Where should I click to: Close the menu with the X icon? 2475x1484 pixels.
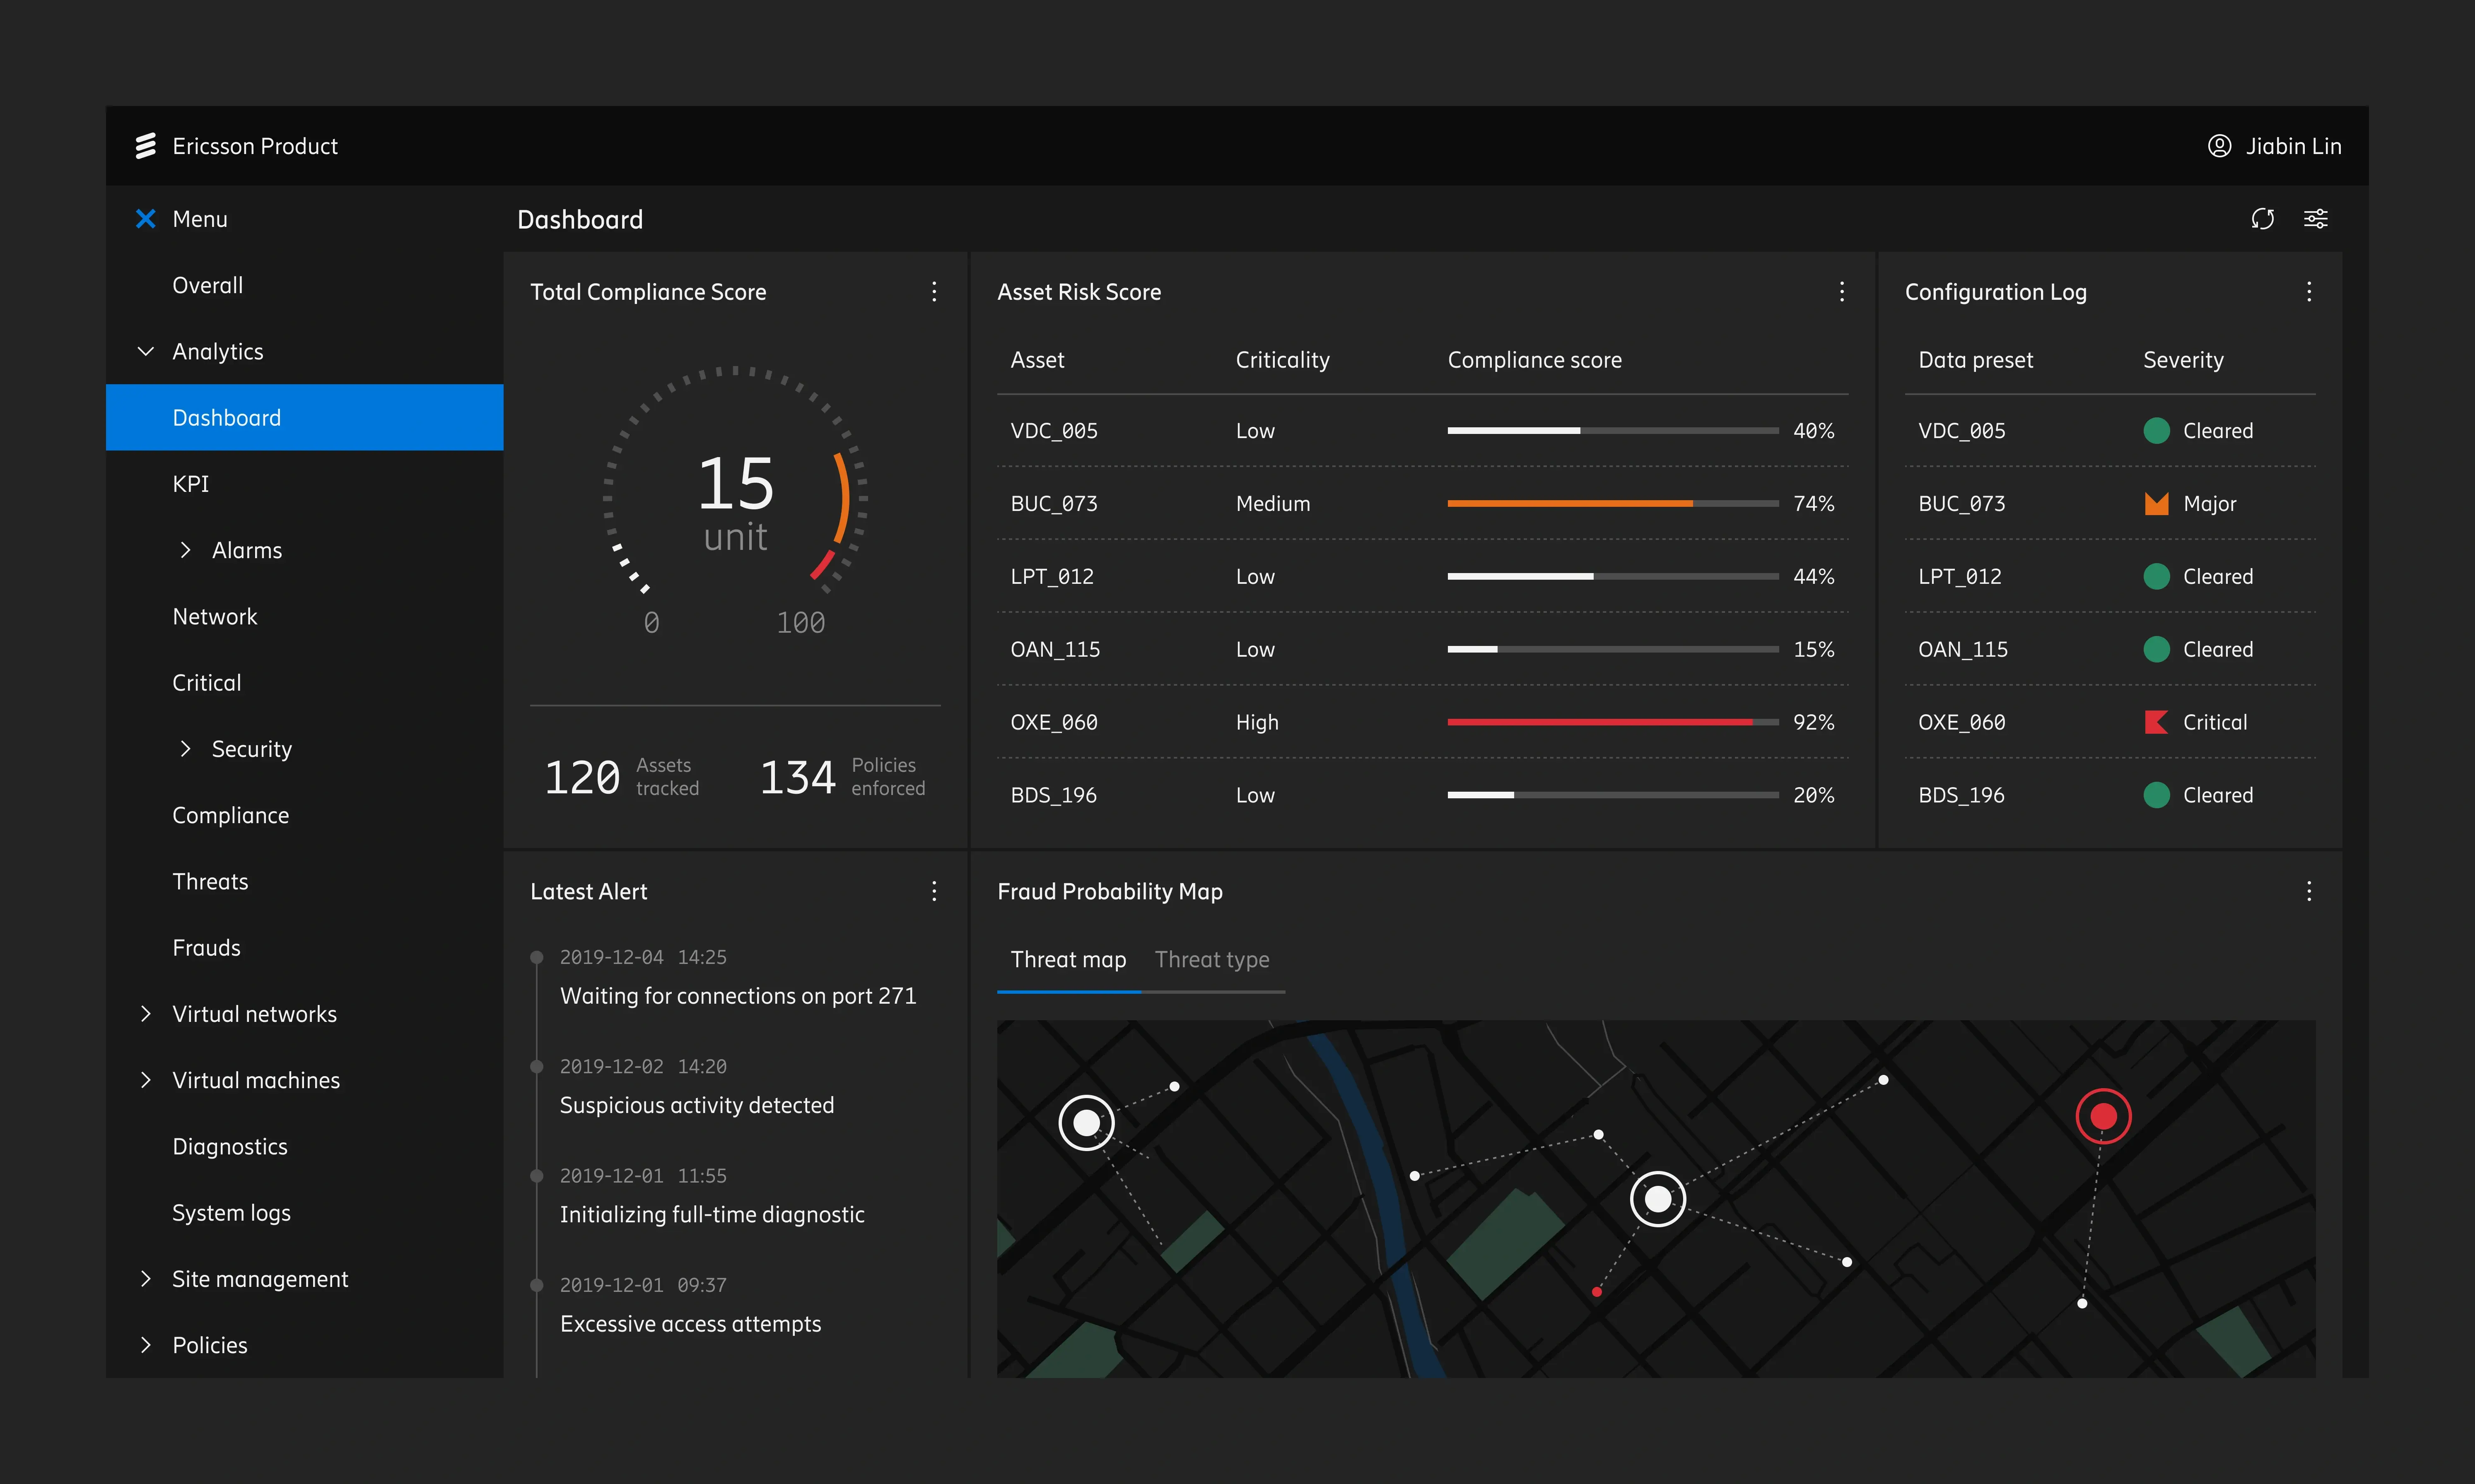click(x=146, y=219)
